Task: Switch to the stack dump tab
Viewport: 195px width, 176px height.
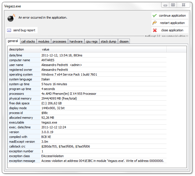Action: pos(108,41)
